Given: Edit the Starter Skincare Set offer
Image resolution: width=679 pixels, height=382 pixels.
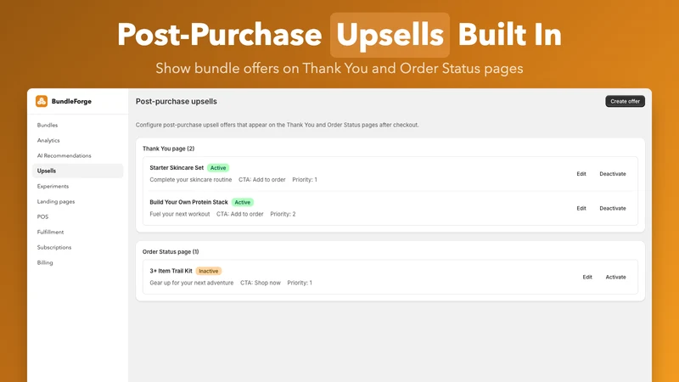Looking at the screenshot, I should point(581,174).
